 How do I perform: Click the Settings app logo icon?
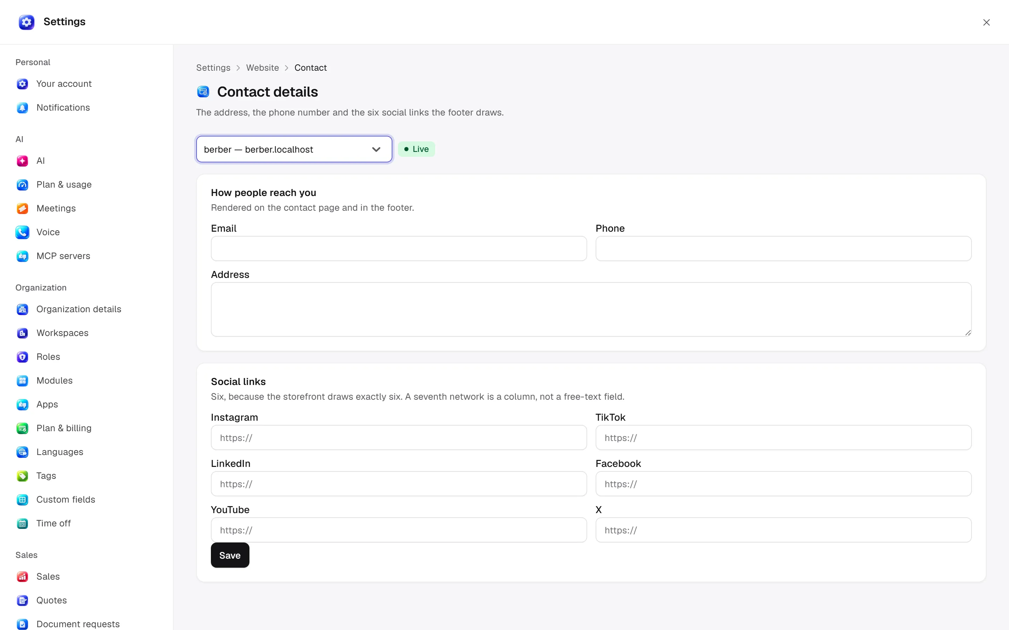26,22
